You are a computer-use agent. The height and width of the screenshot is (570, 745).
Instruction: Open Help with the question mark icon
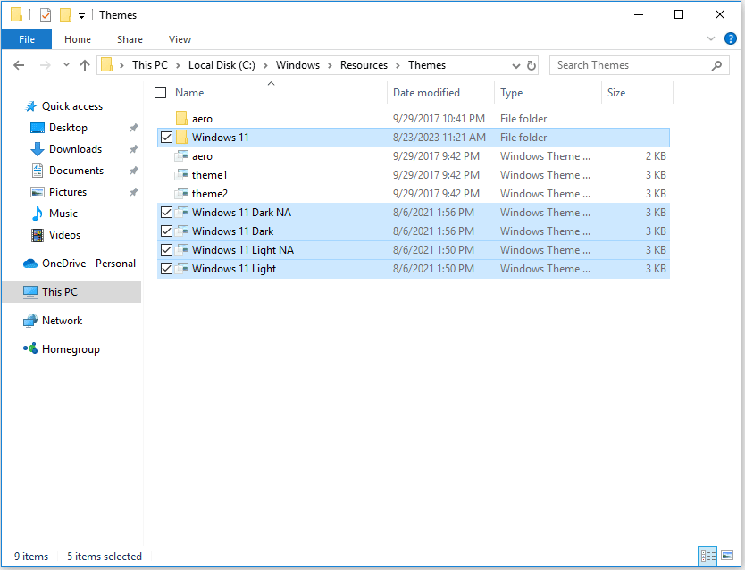731,38
